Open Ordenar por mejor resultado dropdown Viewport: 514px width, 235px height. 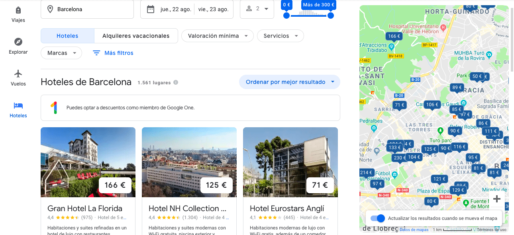point(290,82)
